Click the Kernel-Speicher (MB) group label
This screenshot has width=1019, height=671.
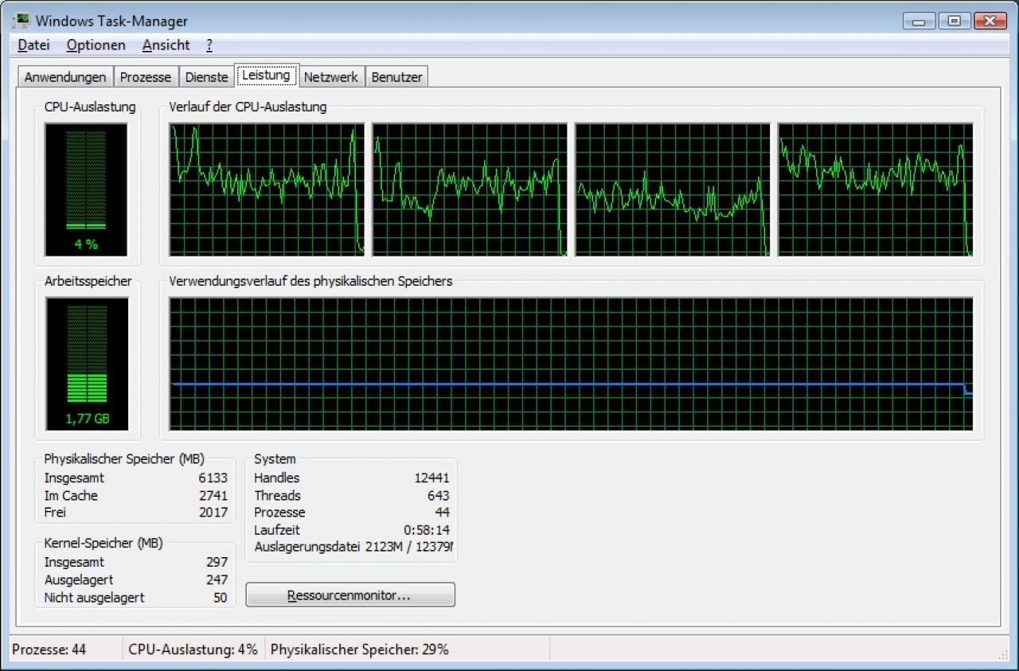103,543
